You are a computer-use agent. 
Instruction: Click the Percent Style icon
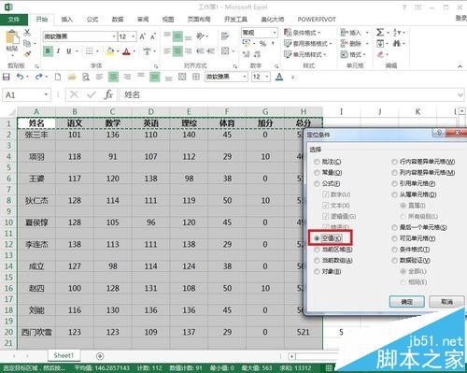263,44
